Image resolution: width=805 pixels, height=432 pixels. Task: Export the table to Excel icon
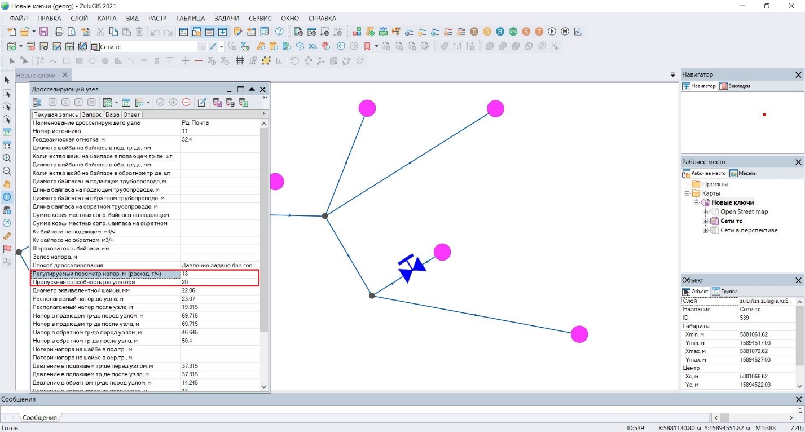(244, 102)
